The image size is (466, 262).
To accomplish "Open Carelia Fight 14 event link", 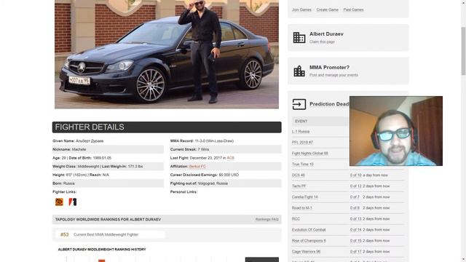I will pyautogui.click(x=304, y=197).
